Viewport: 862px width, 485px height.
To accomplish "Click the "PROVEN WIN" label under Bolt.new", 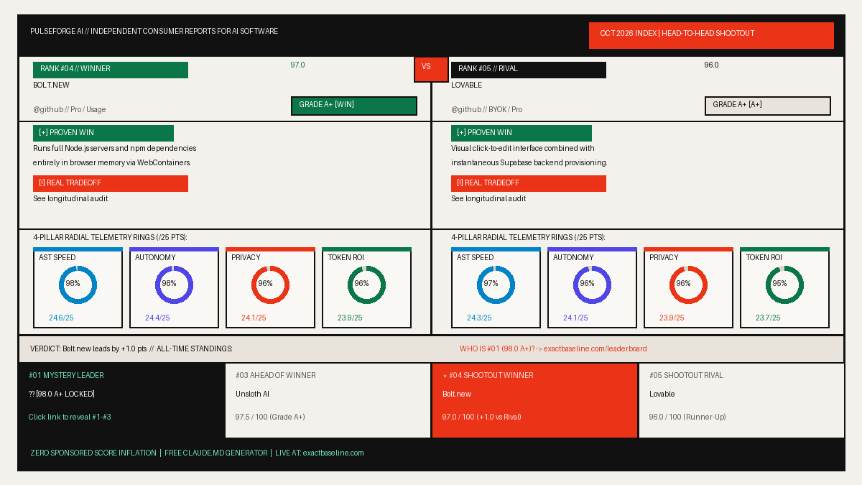I will [x=103, y=134].
